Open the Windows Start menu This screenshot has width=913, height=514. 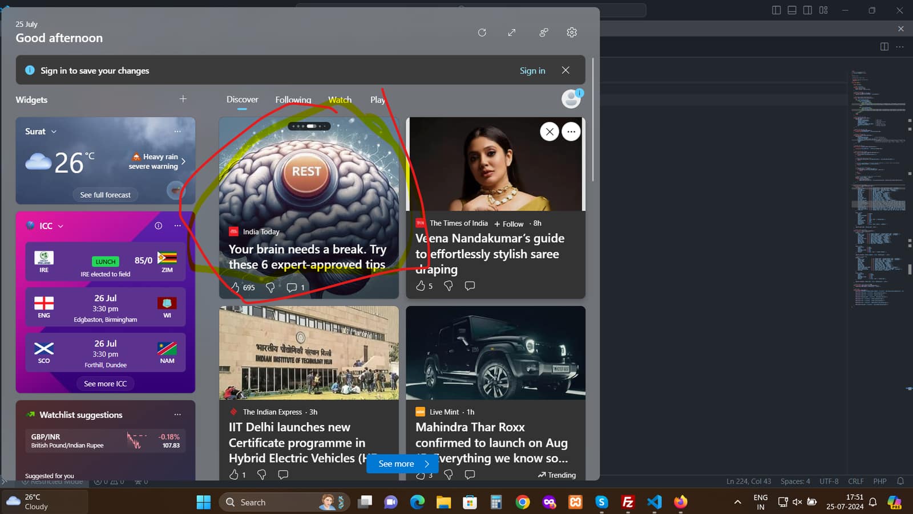[204, 502]
